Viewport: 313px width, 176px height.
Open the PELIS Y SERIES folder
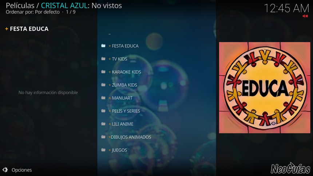(156, 111)
